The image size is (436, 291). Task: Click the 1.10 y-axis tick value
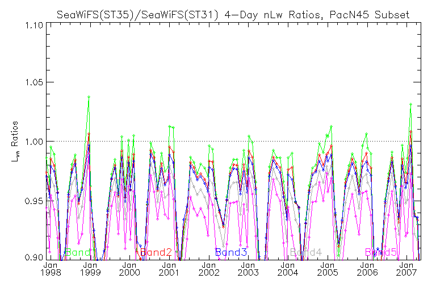(33, 26)
